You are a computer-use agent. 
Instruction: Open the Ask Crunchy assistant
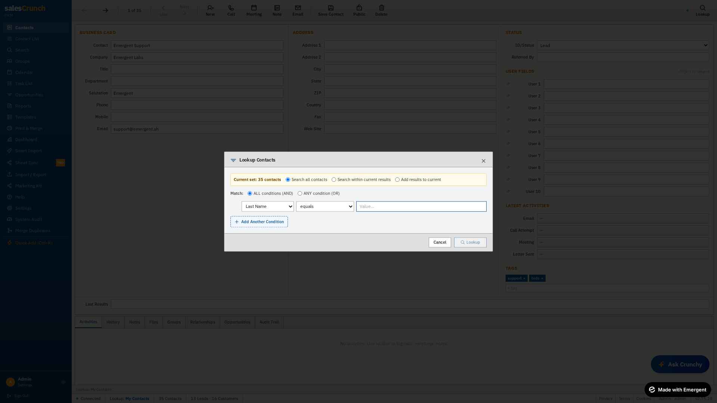pyautogui.click(x=680, y=364)
